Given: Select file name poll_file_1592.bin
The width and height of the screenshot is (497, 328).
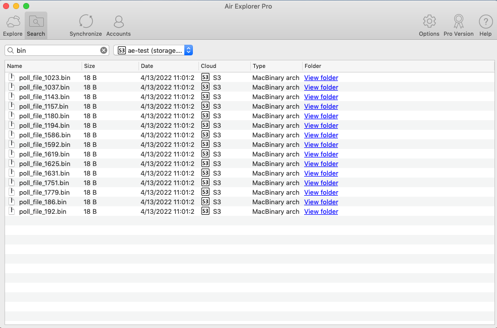Looking at the screenshot, I should click(x=45, y=144).
